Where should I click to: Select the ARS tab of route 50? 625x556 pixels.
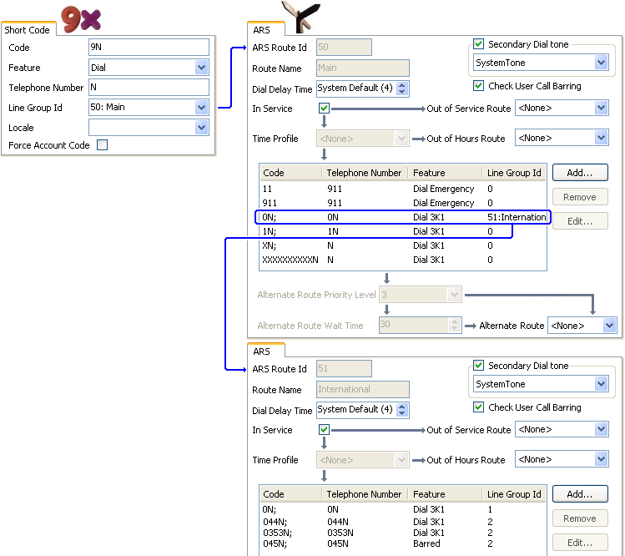coord(261,30)
